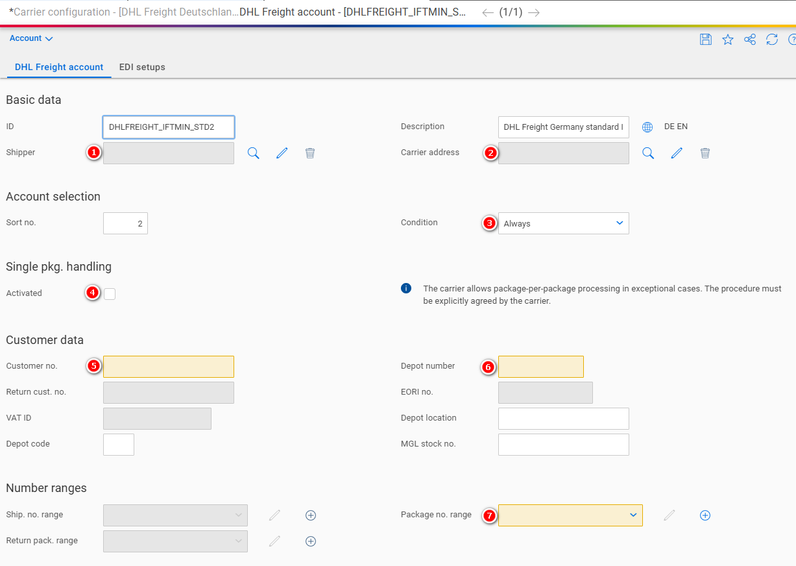Image resolution: width=796 pixels, height=566 pixels.
Task: Click the MGL stock no. field
Action: click(564, 445)
